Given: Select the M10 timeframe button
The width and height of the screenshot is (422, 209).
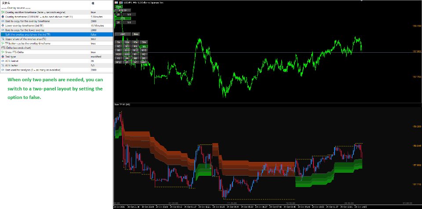Looking at the screenshot, I should pos(127,50).
